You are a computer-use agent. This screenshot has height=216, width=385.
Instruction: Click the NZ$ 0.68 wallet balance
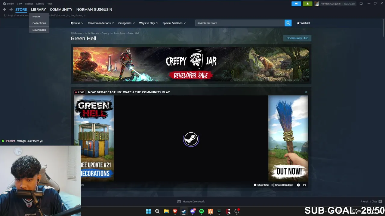coord(350,4)
